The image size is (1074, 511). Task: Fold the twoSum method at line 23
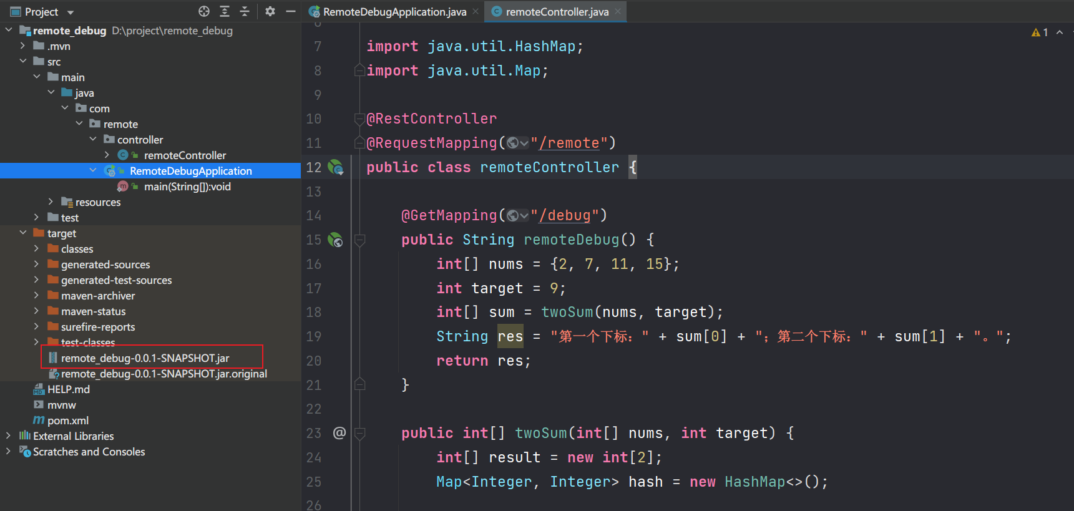(359, 433)
